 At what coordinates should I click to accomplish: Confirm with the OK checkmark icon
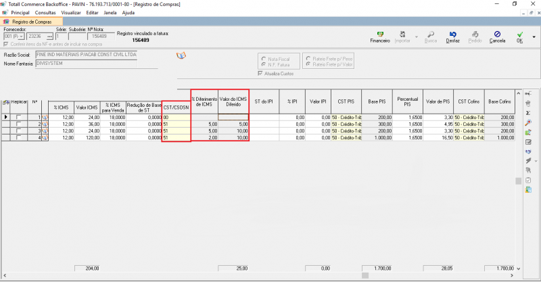click(519, 37)
